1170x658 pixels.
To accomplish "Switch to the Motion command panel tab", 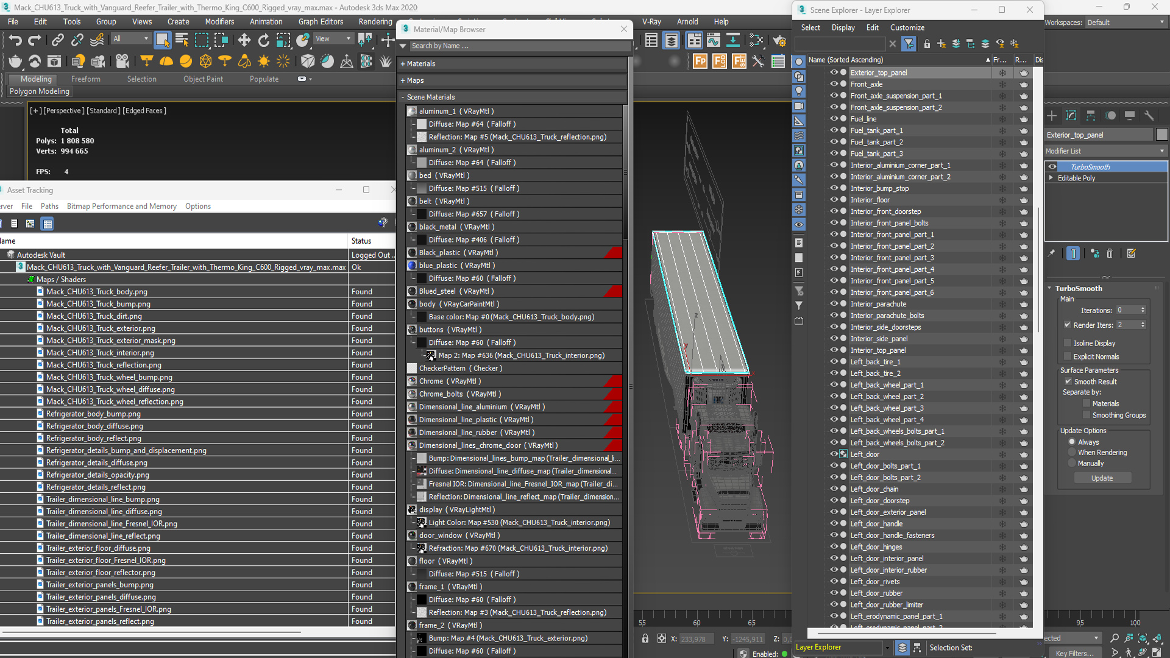I will [1110, 116].
